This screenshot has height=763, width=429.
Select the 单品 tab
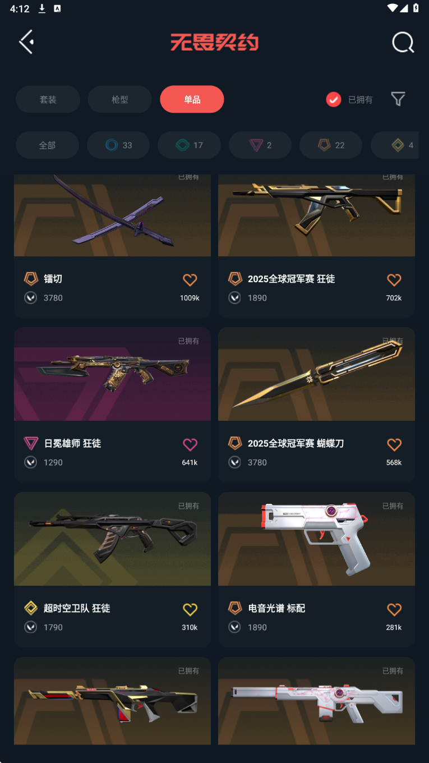point(192,99)
